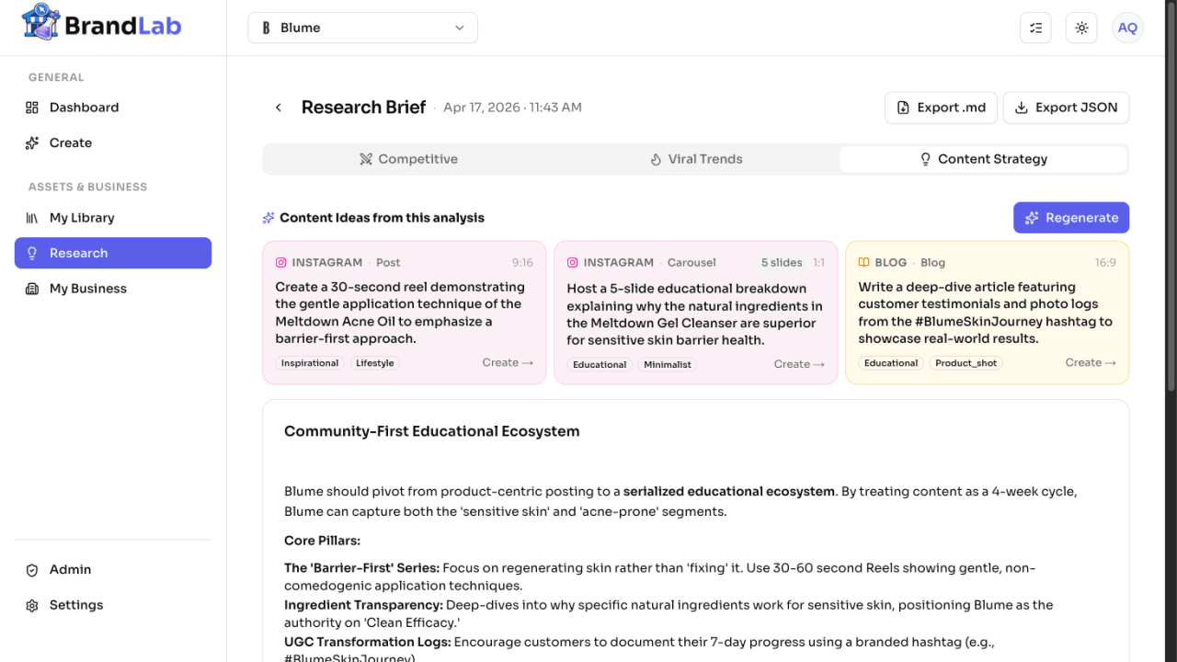Click the My Business storefront icon

click(x=32, y=289)
